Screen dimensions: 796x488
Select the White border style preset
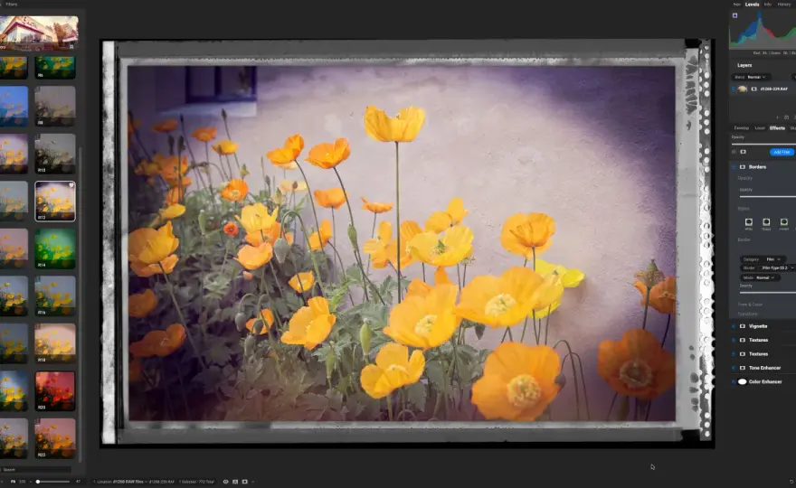click(x=749, y=222)
